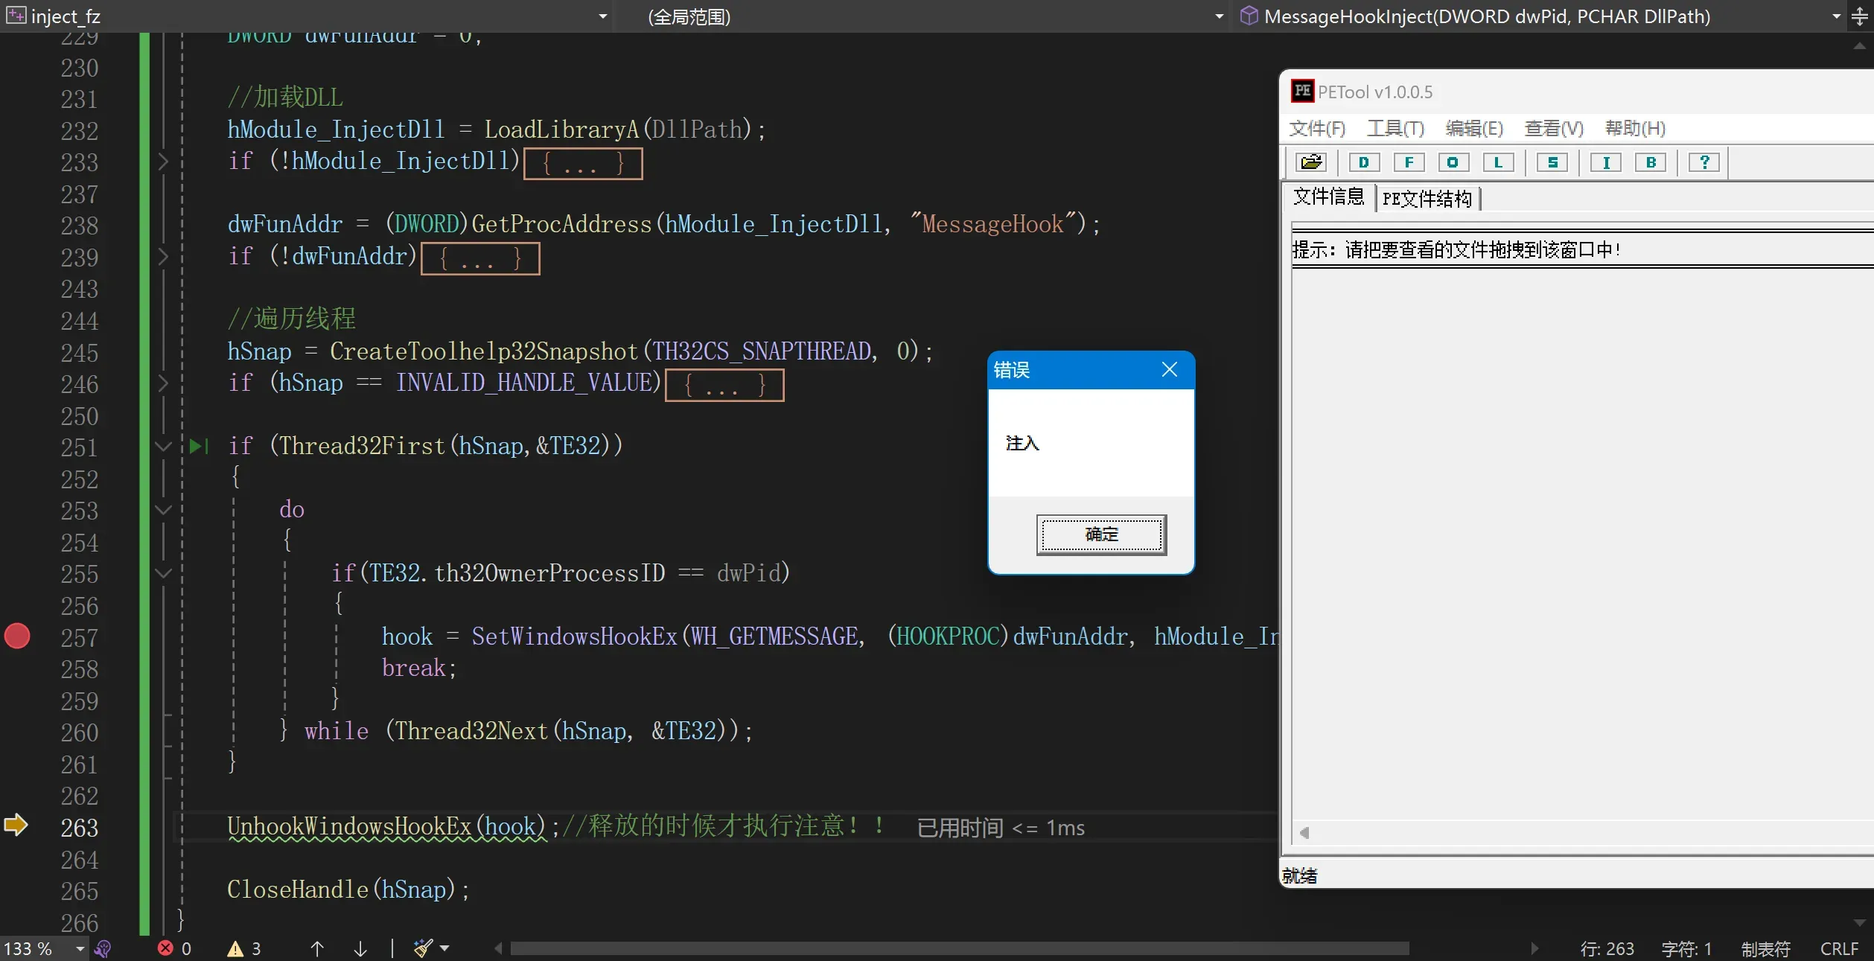Click the S toolbar button in PETool
Viewport: 1874px width, 961px height.
1552,162
